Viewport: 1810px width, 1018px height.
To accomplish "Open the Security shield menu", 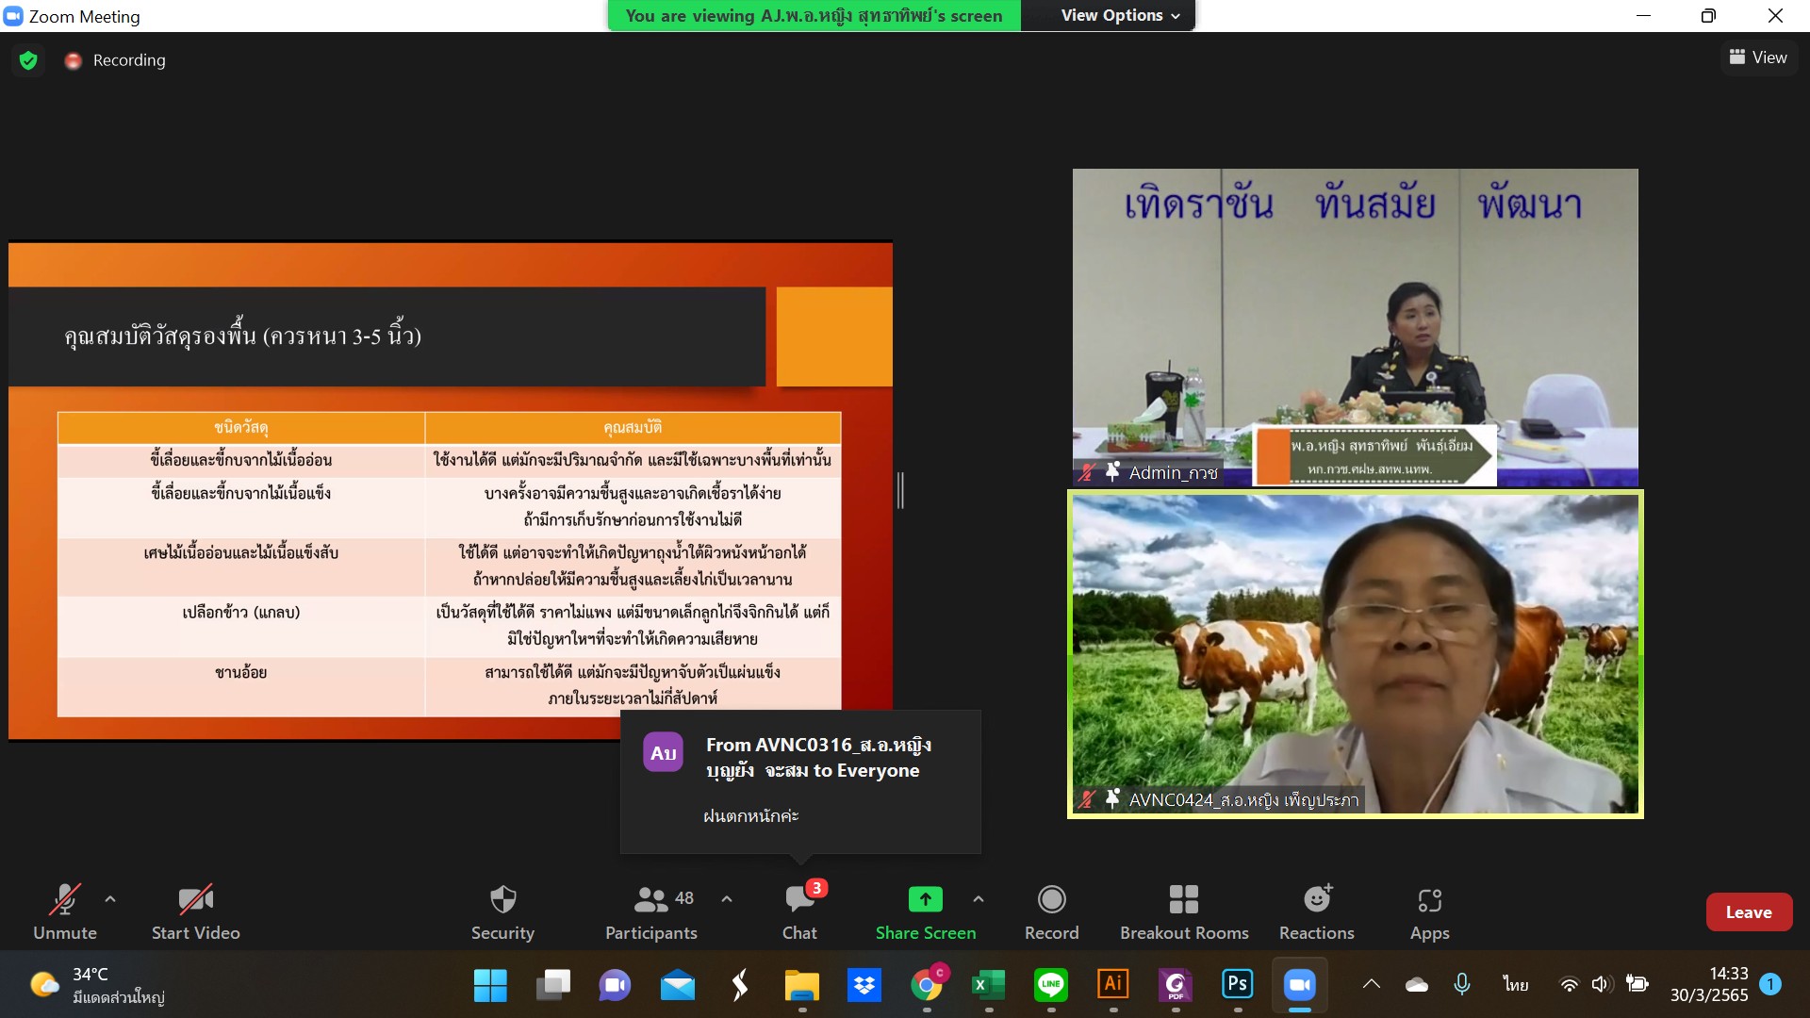I will 502,911.
